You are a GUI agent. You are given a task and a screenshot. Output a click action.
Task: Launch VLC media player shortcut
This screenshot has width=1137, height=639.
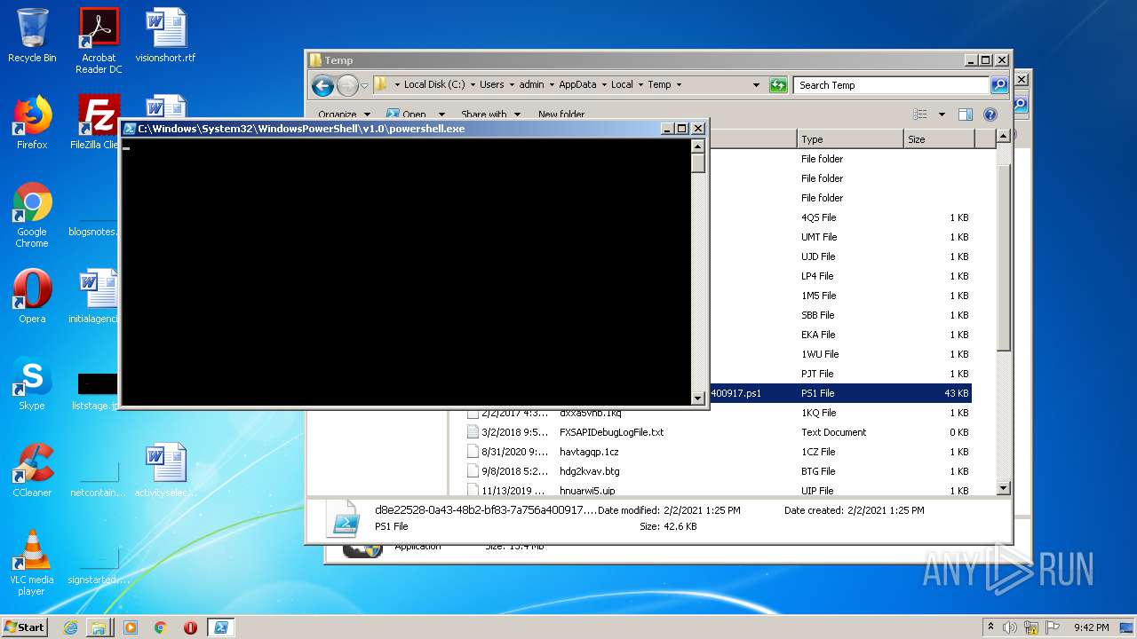pyautogui.click(x=32, y=563)
